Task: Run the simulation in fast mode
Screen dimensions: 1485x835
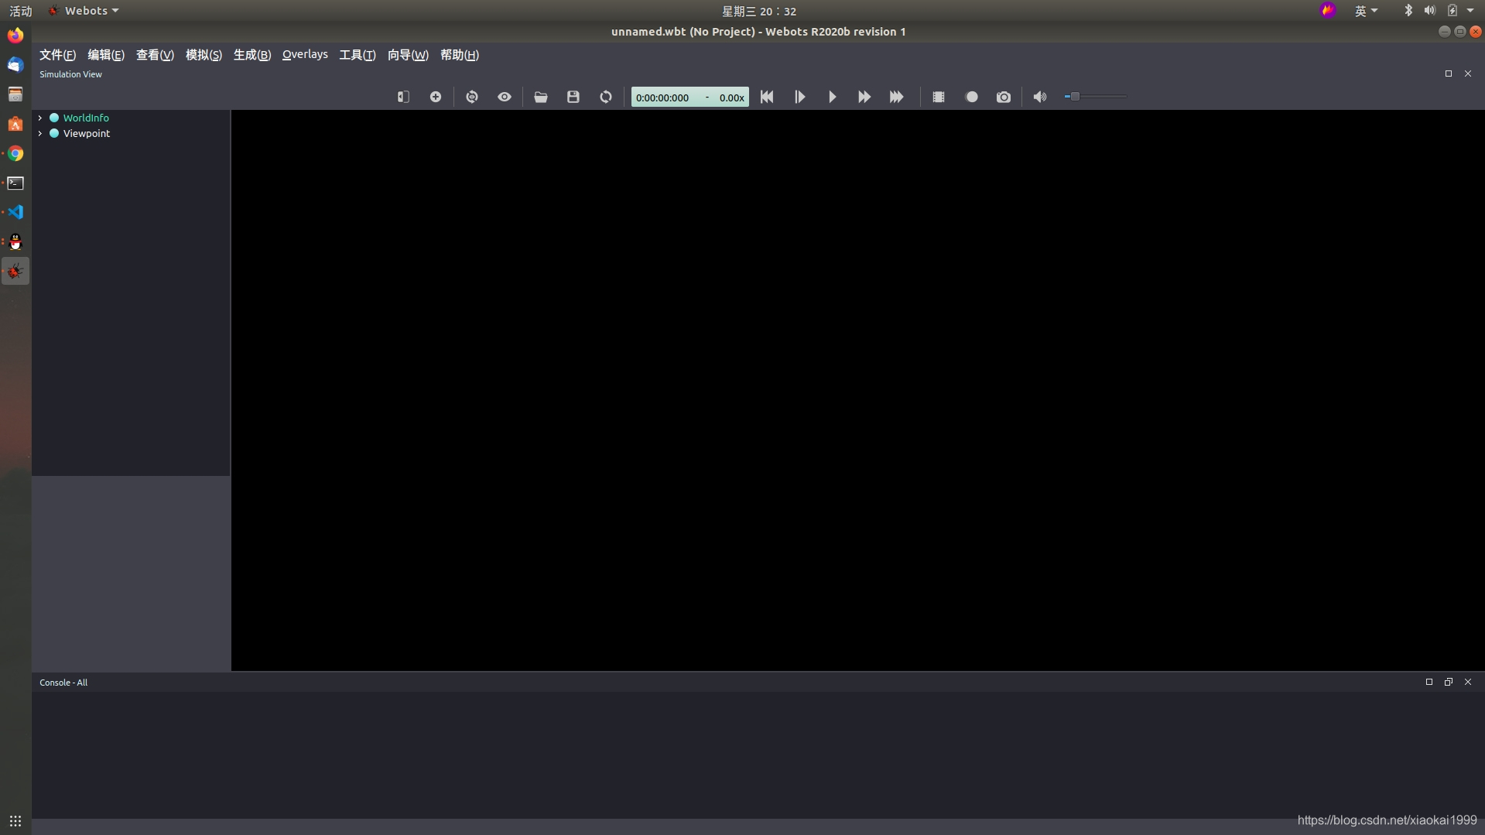Action: [x=864, y=97]
